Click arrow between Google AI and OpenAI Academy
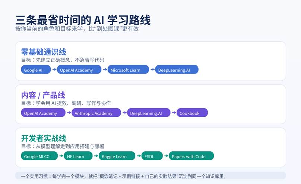The height and width of the screenshot is (184, 301). (x=54, y=70)
